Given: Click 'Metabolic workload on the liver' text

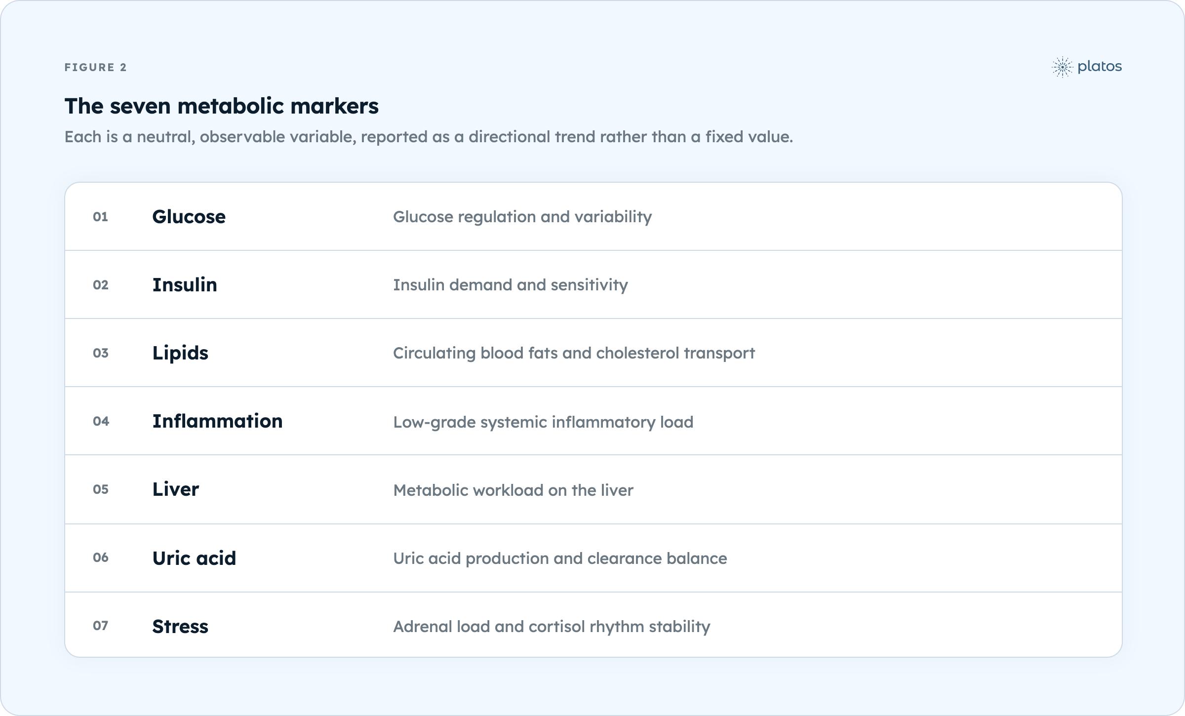Looking at the screenshot, I should 513,490.
